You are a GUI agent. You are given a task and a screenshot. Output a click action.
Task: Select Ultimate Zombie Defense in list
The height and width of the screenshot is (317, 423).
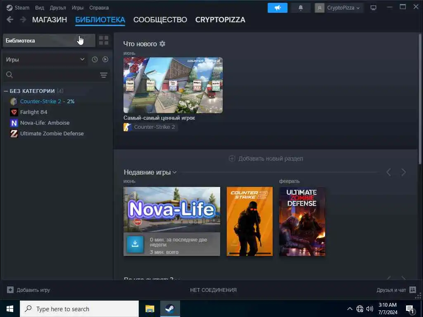tap(52, 133)
